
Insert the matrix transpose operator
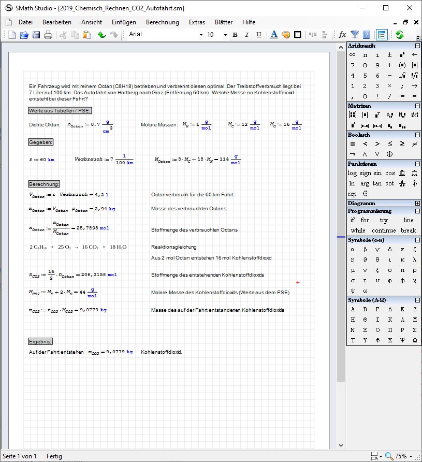pyautogui.click(x=377, y=115)
